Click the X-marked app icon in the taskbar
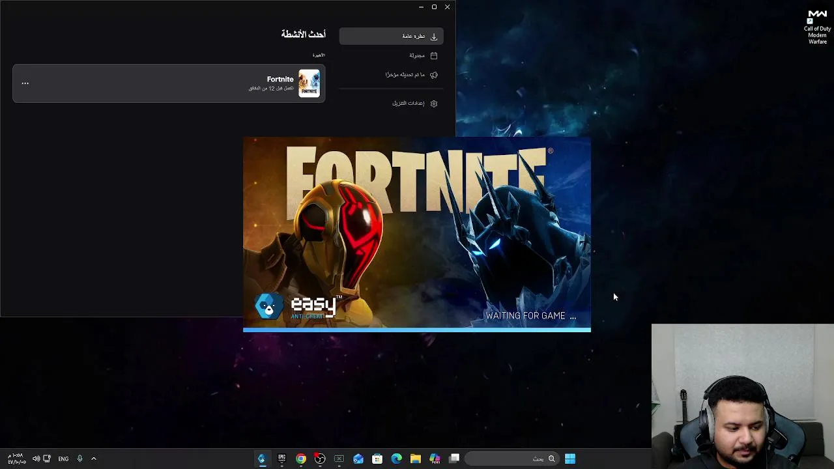The width and height of the screenshot is (834, 469). 339,459
